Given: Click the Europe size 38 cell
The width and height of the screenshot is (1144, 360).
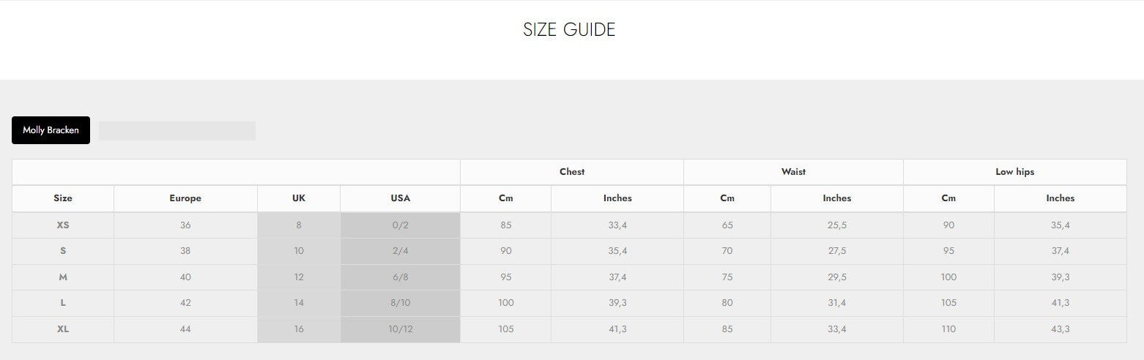Looking at the screenshot, I should (x=185, y=251).
